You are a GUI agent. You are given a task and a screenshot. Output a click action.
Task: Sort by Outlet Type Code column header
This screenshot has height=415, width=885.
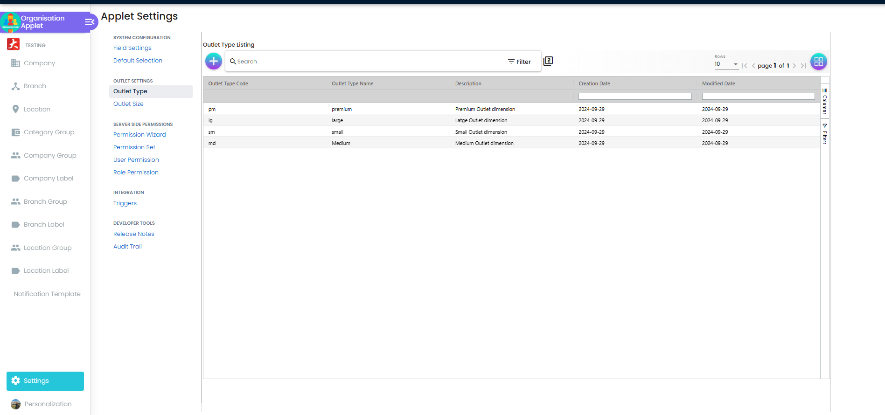[x=228, y=84]
